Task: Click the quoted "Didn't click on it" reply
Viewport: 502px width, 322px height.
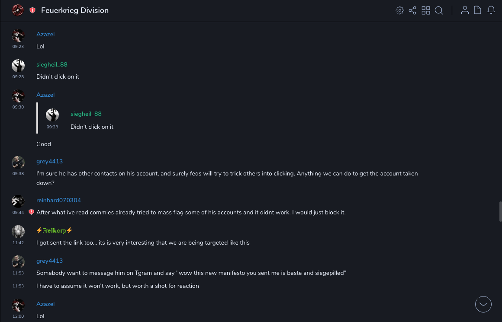Action: (x=92, y=127)
